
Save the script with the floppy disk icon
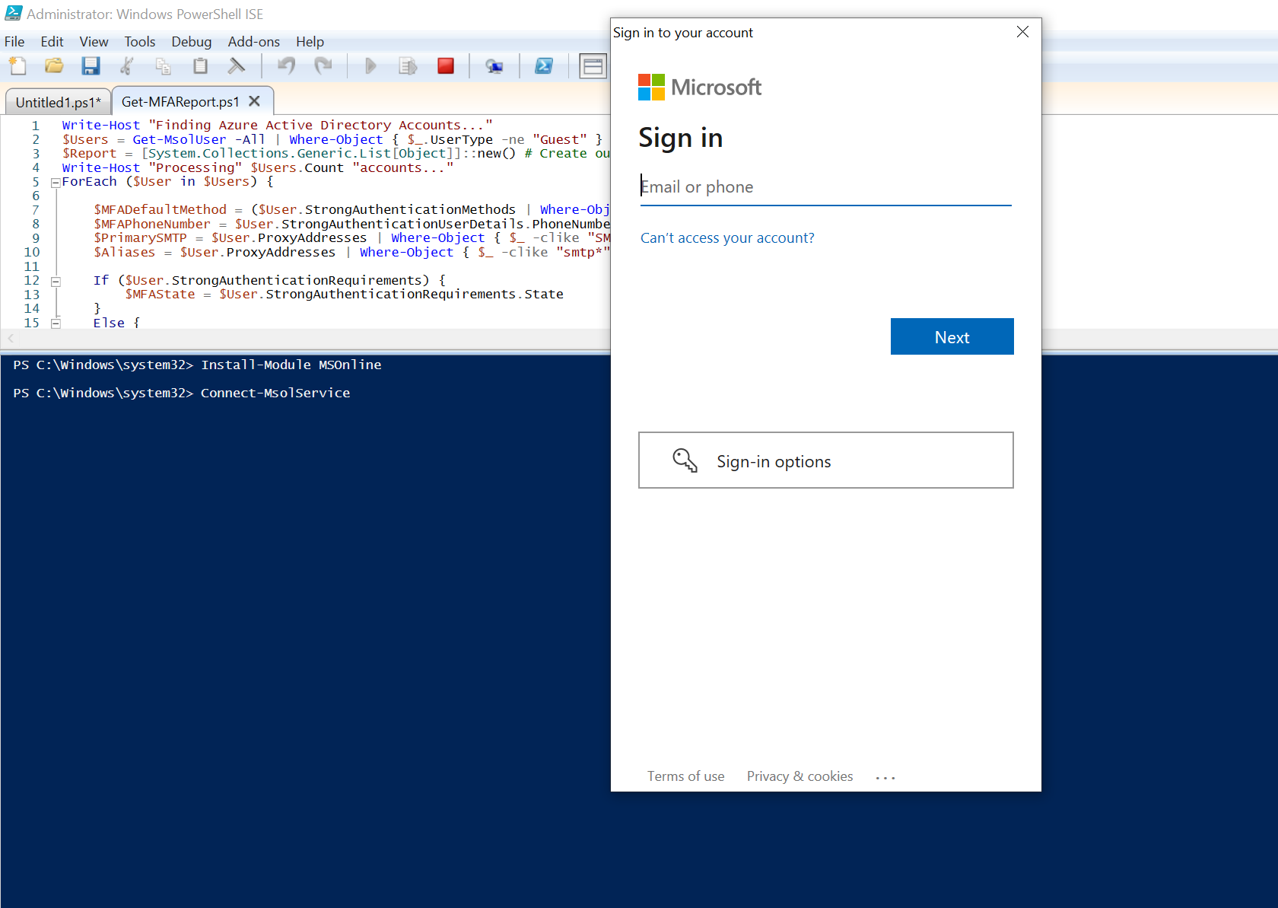click(91, 66)
